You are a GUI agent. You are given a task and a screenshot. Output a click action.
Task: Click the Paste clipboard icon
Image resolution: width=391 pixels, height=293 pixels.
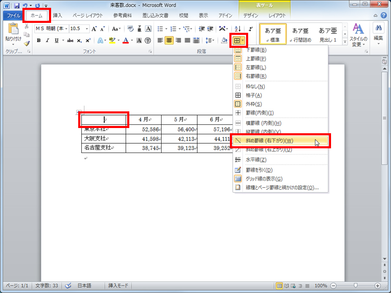pyautogui.click(x=13, y=29)
